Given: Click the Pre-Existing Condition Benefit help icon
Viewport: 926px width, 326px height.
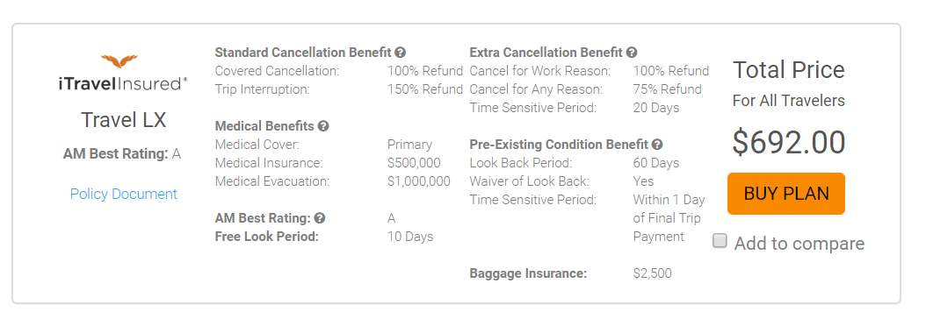Looking at the screenshot, I should point(657,145).
